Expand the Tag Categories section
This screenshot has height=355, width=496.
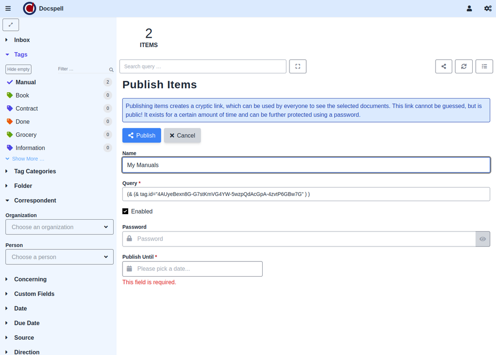[35, 172]
